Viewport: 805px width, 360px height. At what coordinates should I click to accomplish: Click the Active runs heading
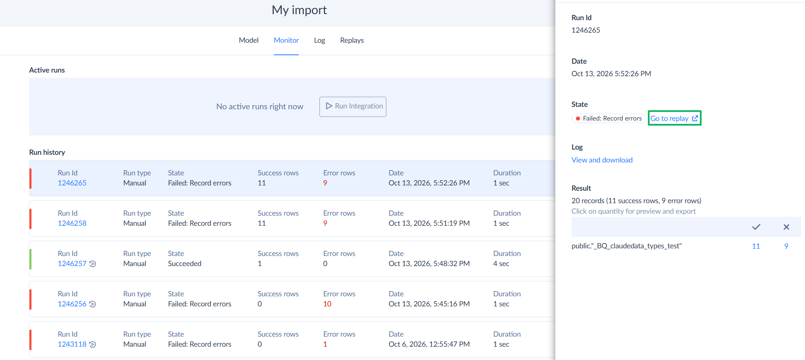47,70
